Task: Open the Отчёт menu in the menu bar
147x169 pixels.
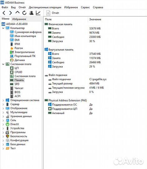Action: tap(22, 7)
